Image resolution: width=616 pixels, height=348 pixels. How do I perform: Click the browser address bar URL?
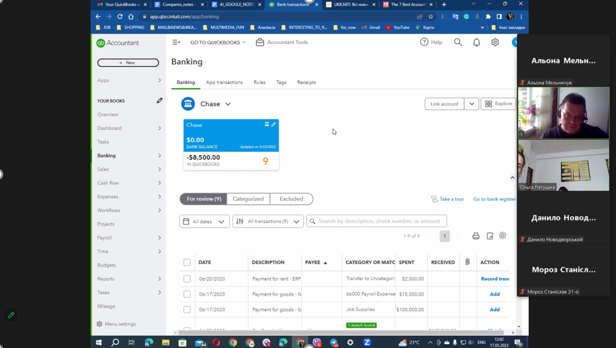(x=184, y=17)
